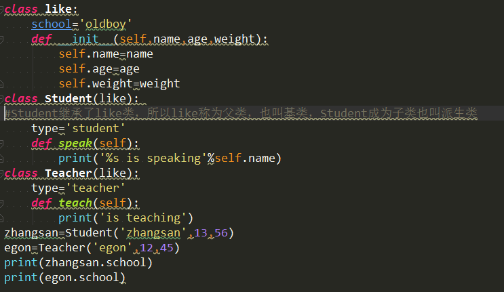Viewport: 504px width, 292px height.
Task: Click the 'egon' string argument
Action: tap(112, 248)
